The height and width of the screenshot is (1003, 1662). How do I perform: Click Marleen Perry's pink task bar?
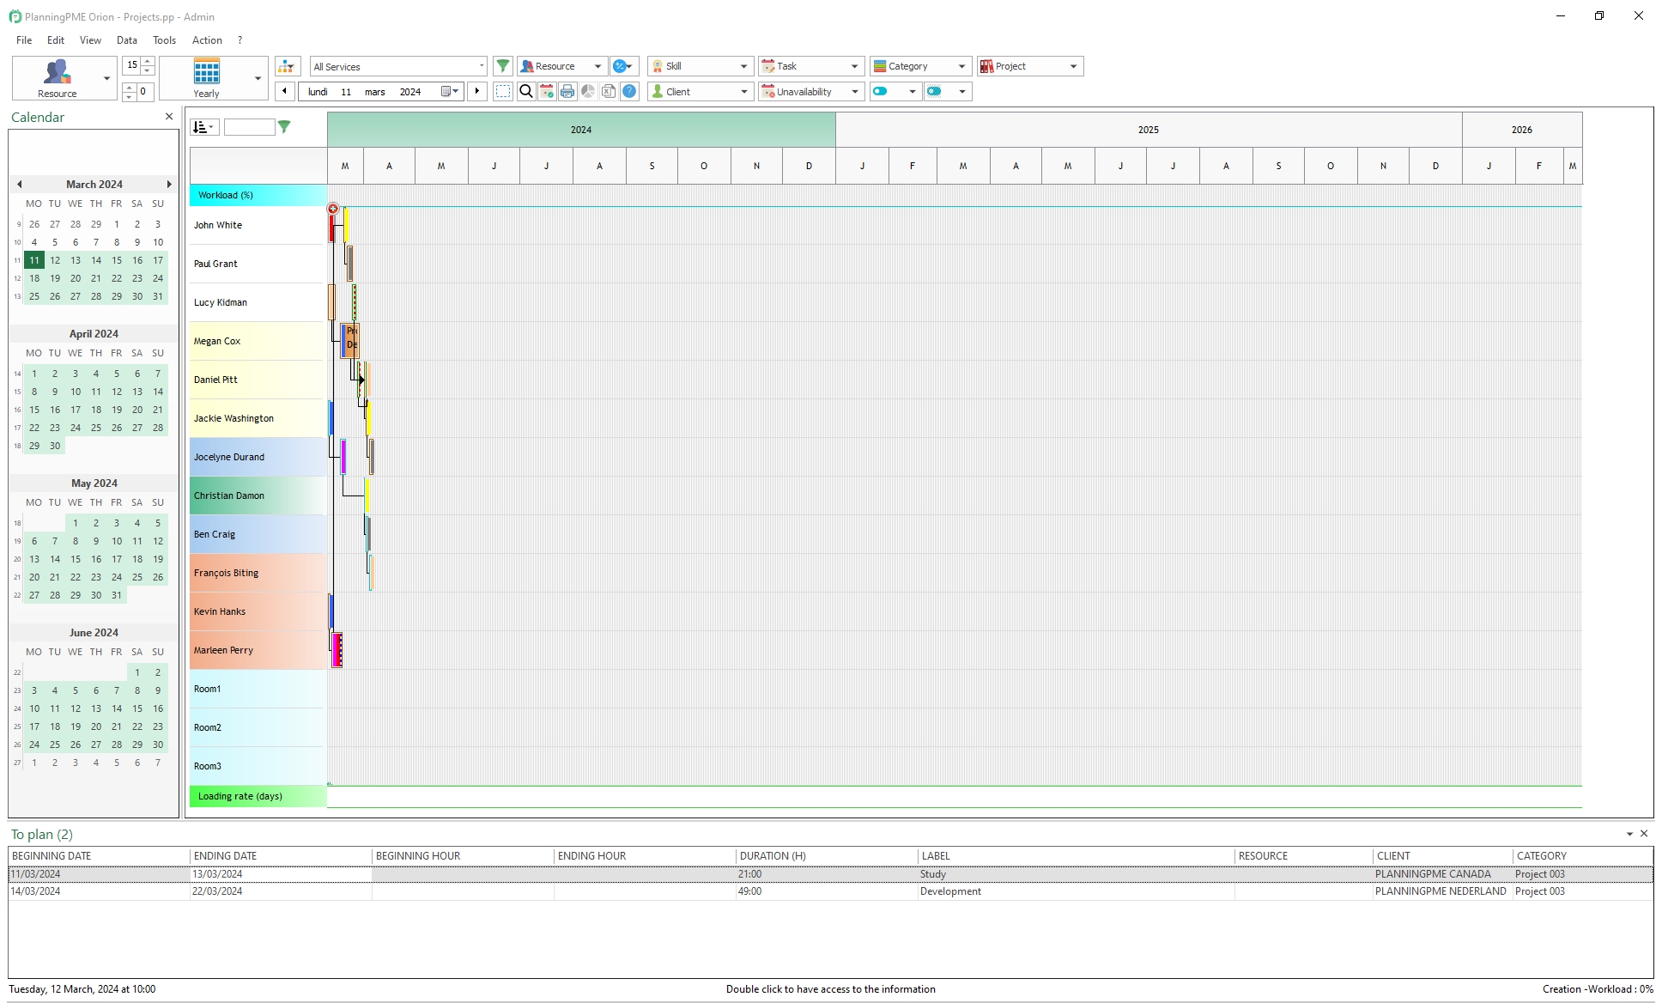[337, 650]
